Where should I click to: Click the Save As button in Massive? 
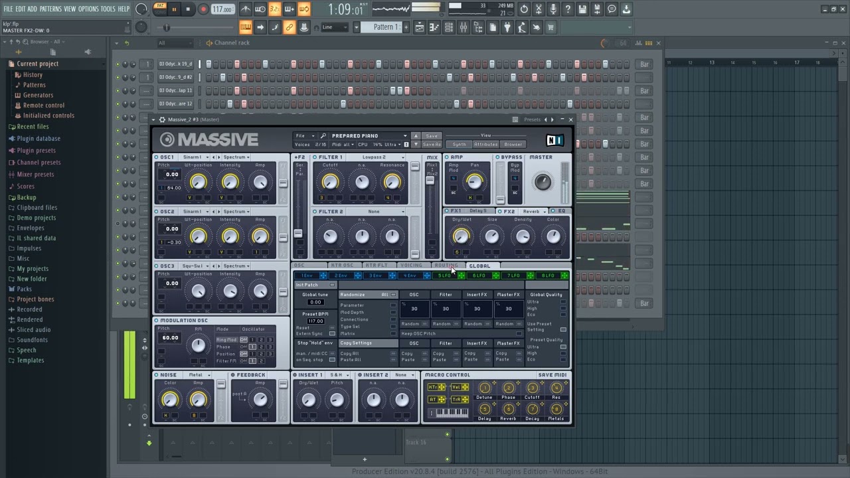click(x=432, y=144)
